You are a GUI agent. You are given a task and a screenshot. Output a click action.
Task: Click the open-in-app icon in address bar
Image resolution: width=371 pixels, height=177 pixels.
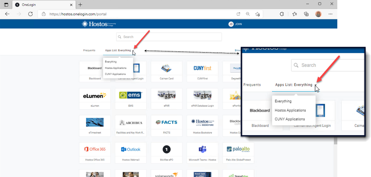[238, 14]
